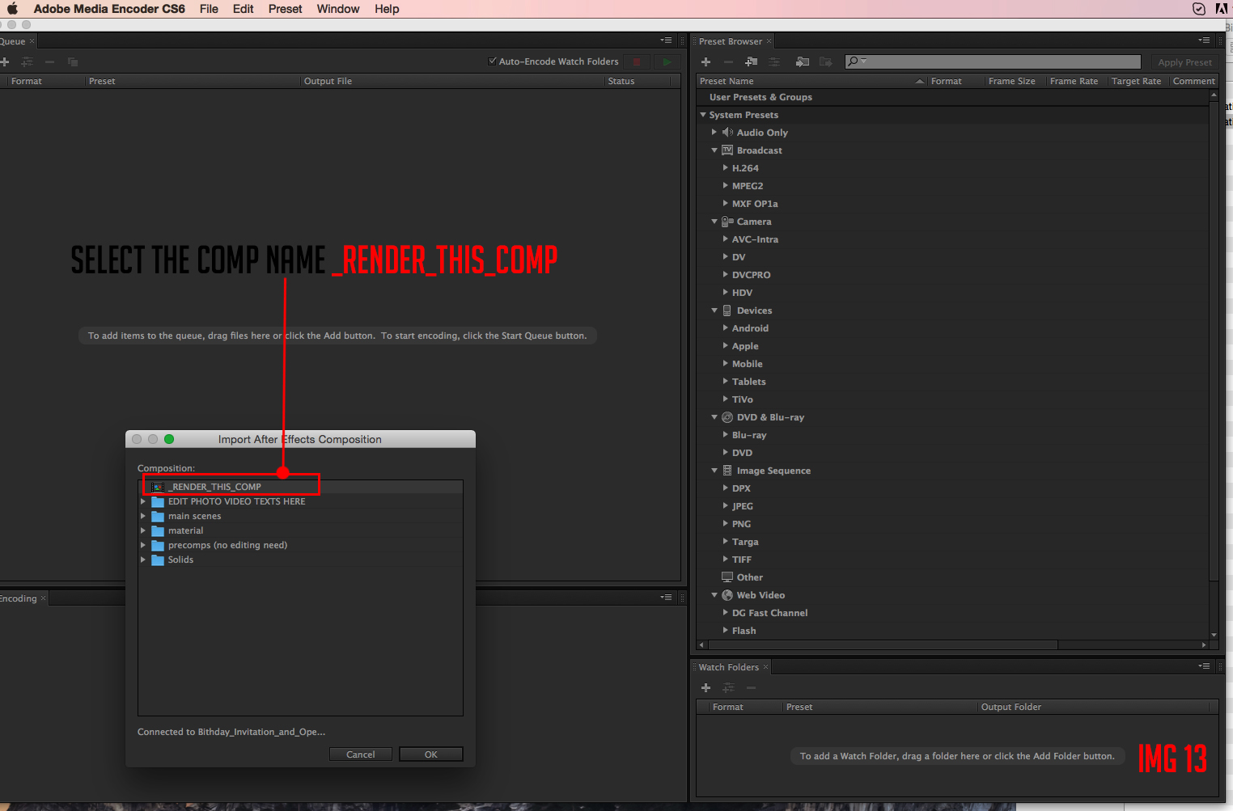Open the Adobe Media Encoder CS6 app menu

click(109, 9)
